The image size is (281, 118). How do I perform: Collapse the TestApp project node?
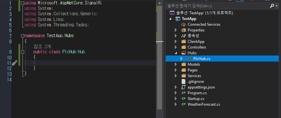coord(170,19)
